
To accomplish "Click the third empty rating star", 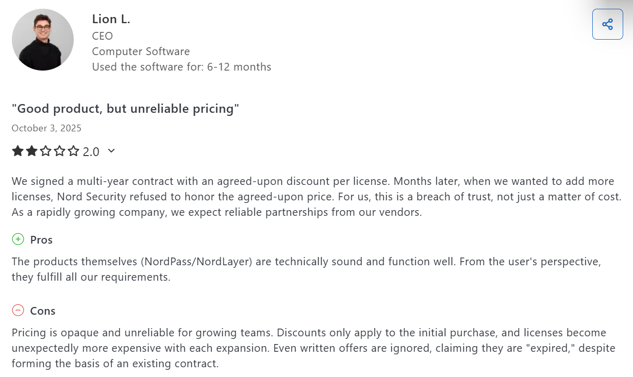I will point(46,151).
